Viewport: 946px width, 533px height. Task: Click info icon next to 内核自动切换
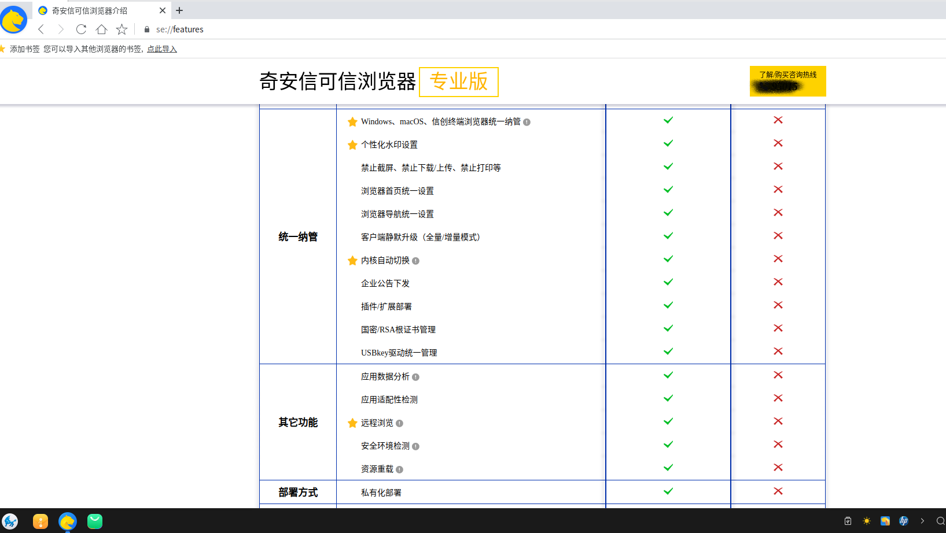pos(415,261)
